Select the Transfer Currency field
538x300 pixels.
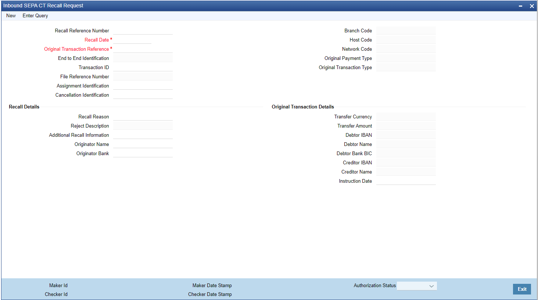(x=406, y=117)
